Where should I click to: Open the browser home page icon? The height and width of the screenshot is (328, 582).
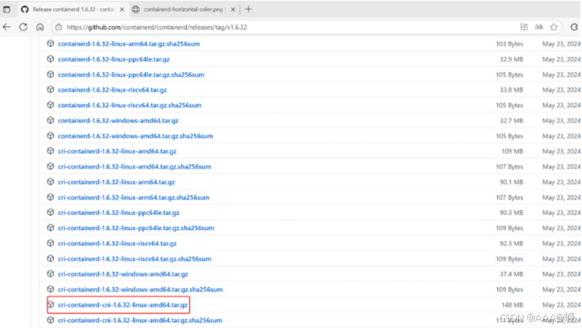pyautogui.click(x=40, y=27)
